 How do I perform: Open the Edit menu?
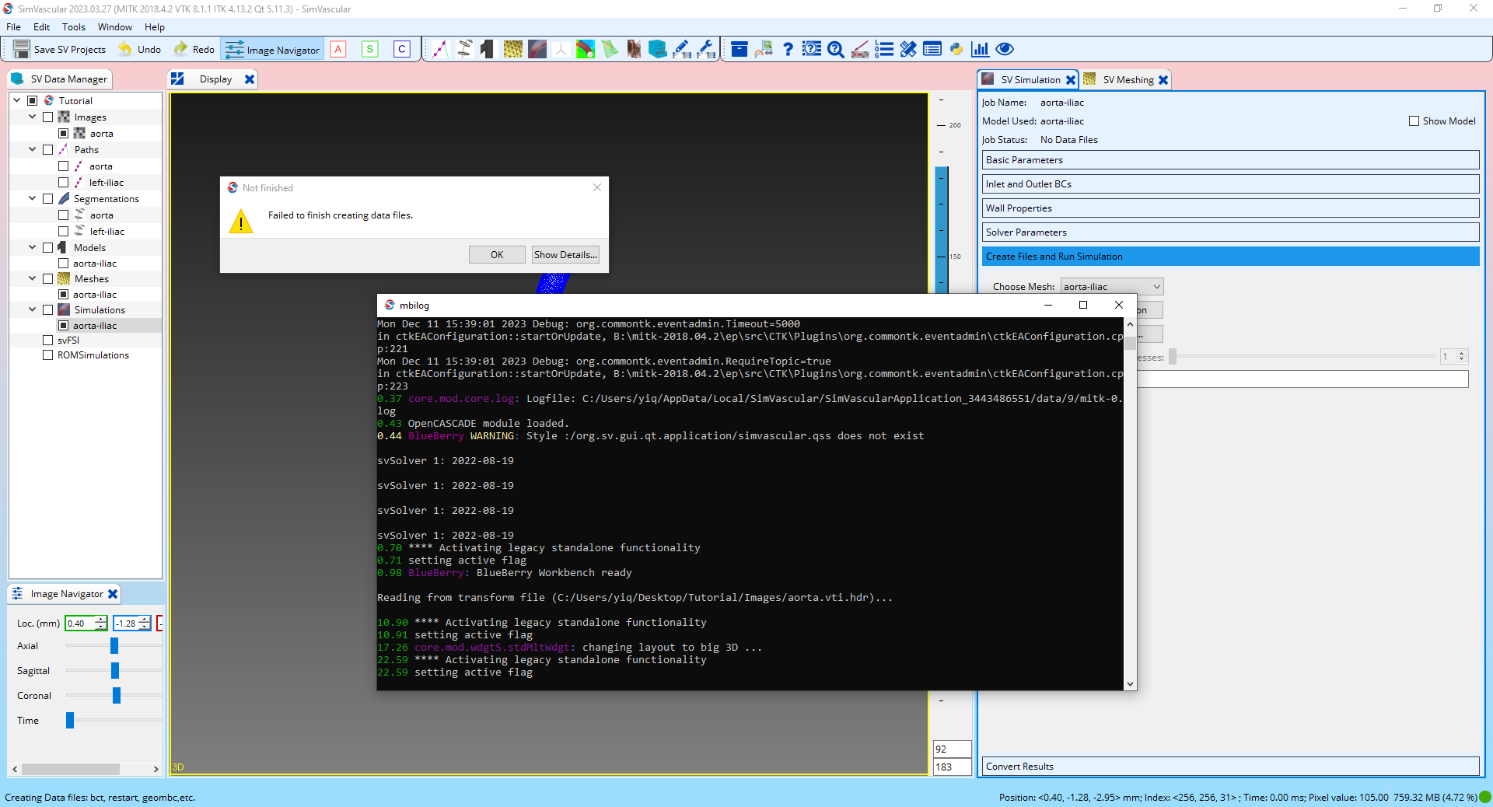[41, 26]
